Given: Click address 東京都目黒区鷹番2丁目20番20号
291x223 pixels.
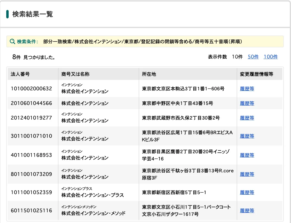Looking at the screenshot, I should [x=186, y=155].
